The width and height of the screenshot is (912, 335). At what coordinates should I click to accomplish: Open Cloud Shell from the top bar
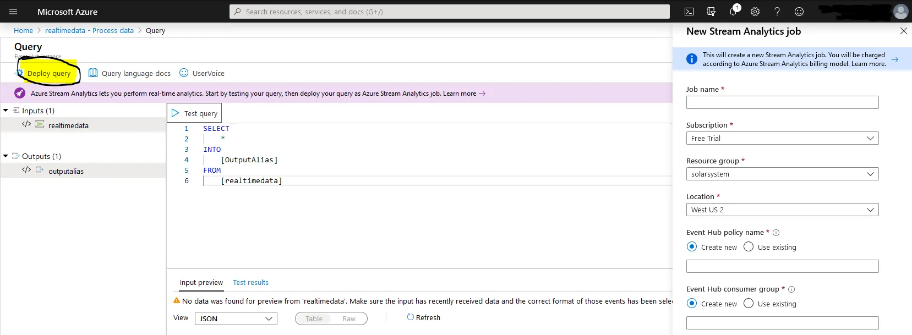click(x=689, y=12)
